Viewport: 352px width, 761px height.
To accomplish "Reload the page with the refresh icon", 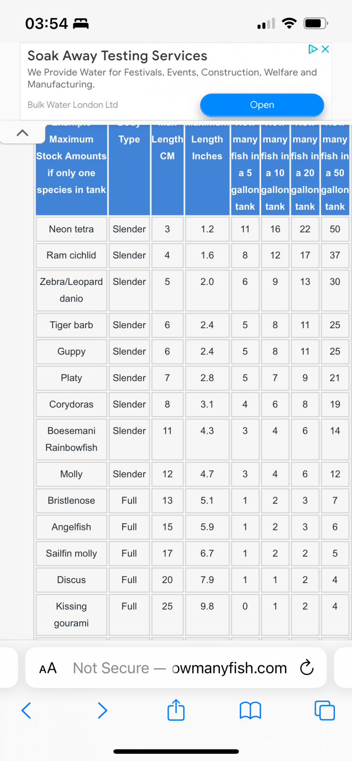I will click(307, 668).
